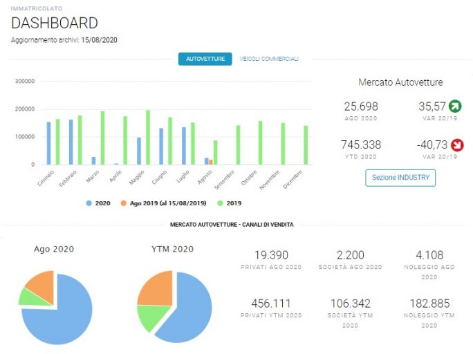
Task: Click the green Dicembre 2019 bar
Action: pyautogui.click(x=306, y=145)
